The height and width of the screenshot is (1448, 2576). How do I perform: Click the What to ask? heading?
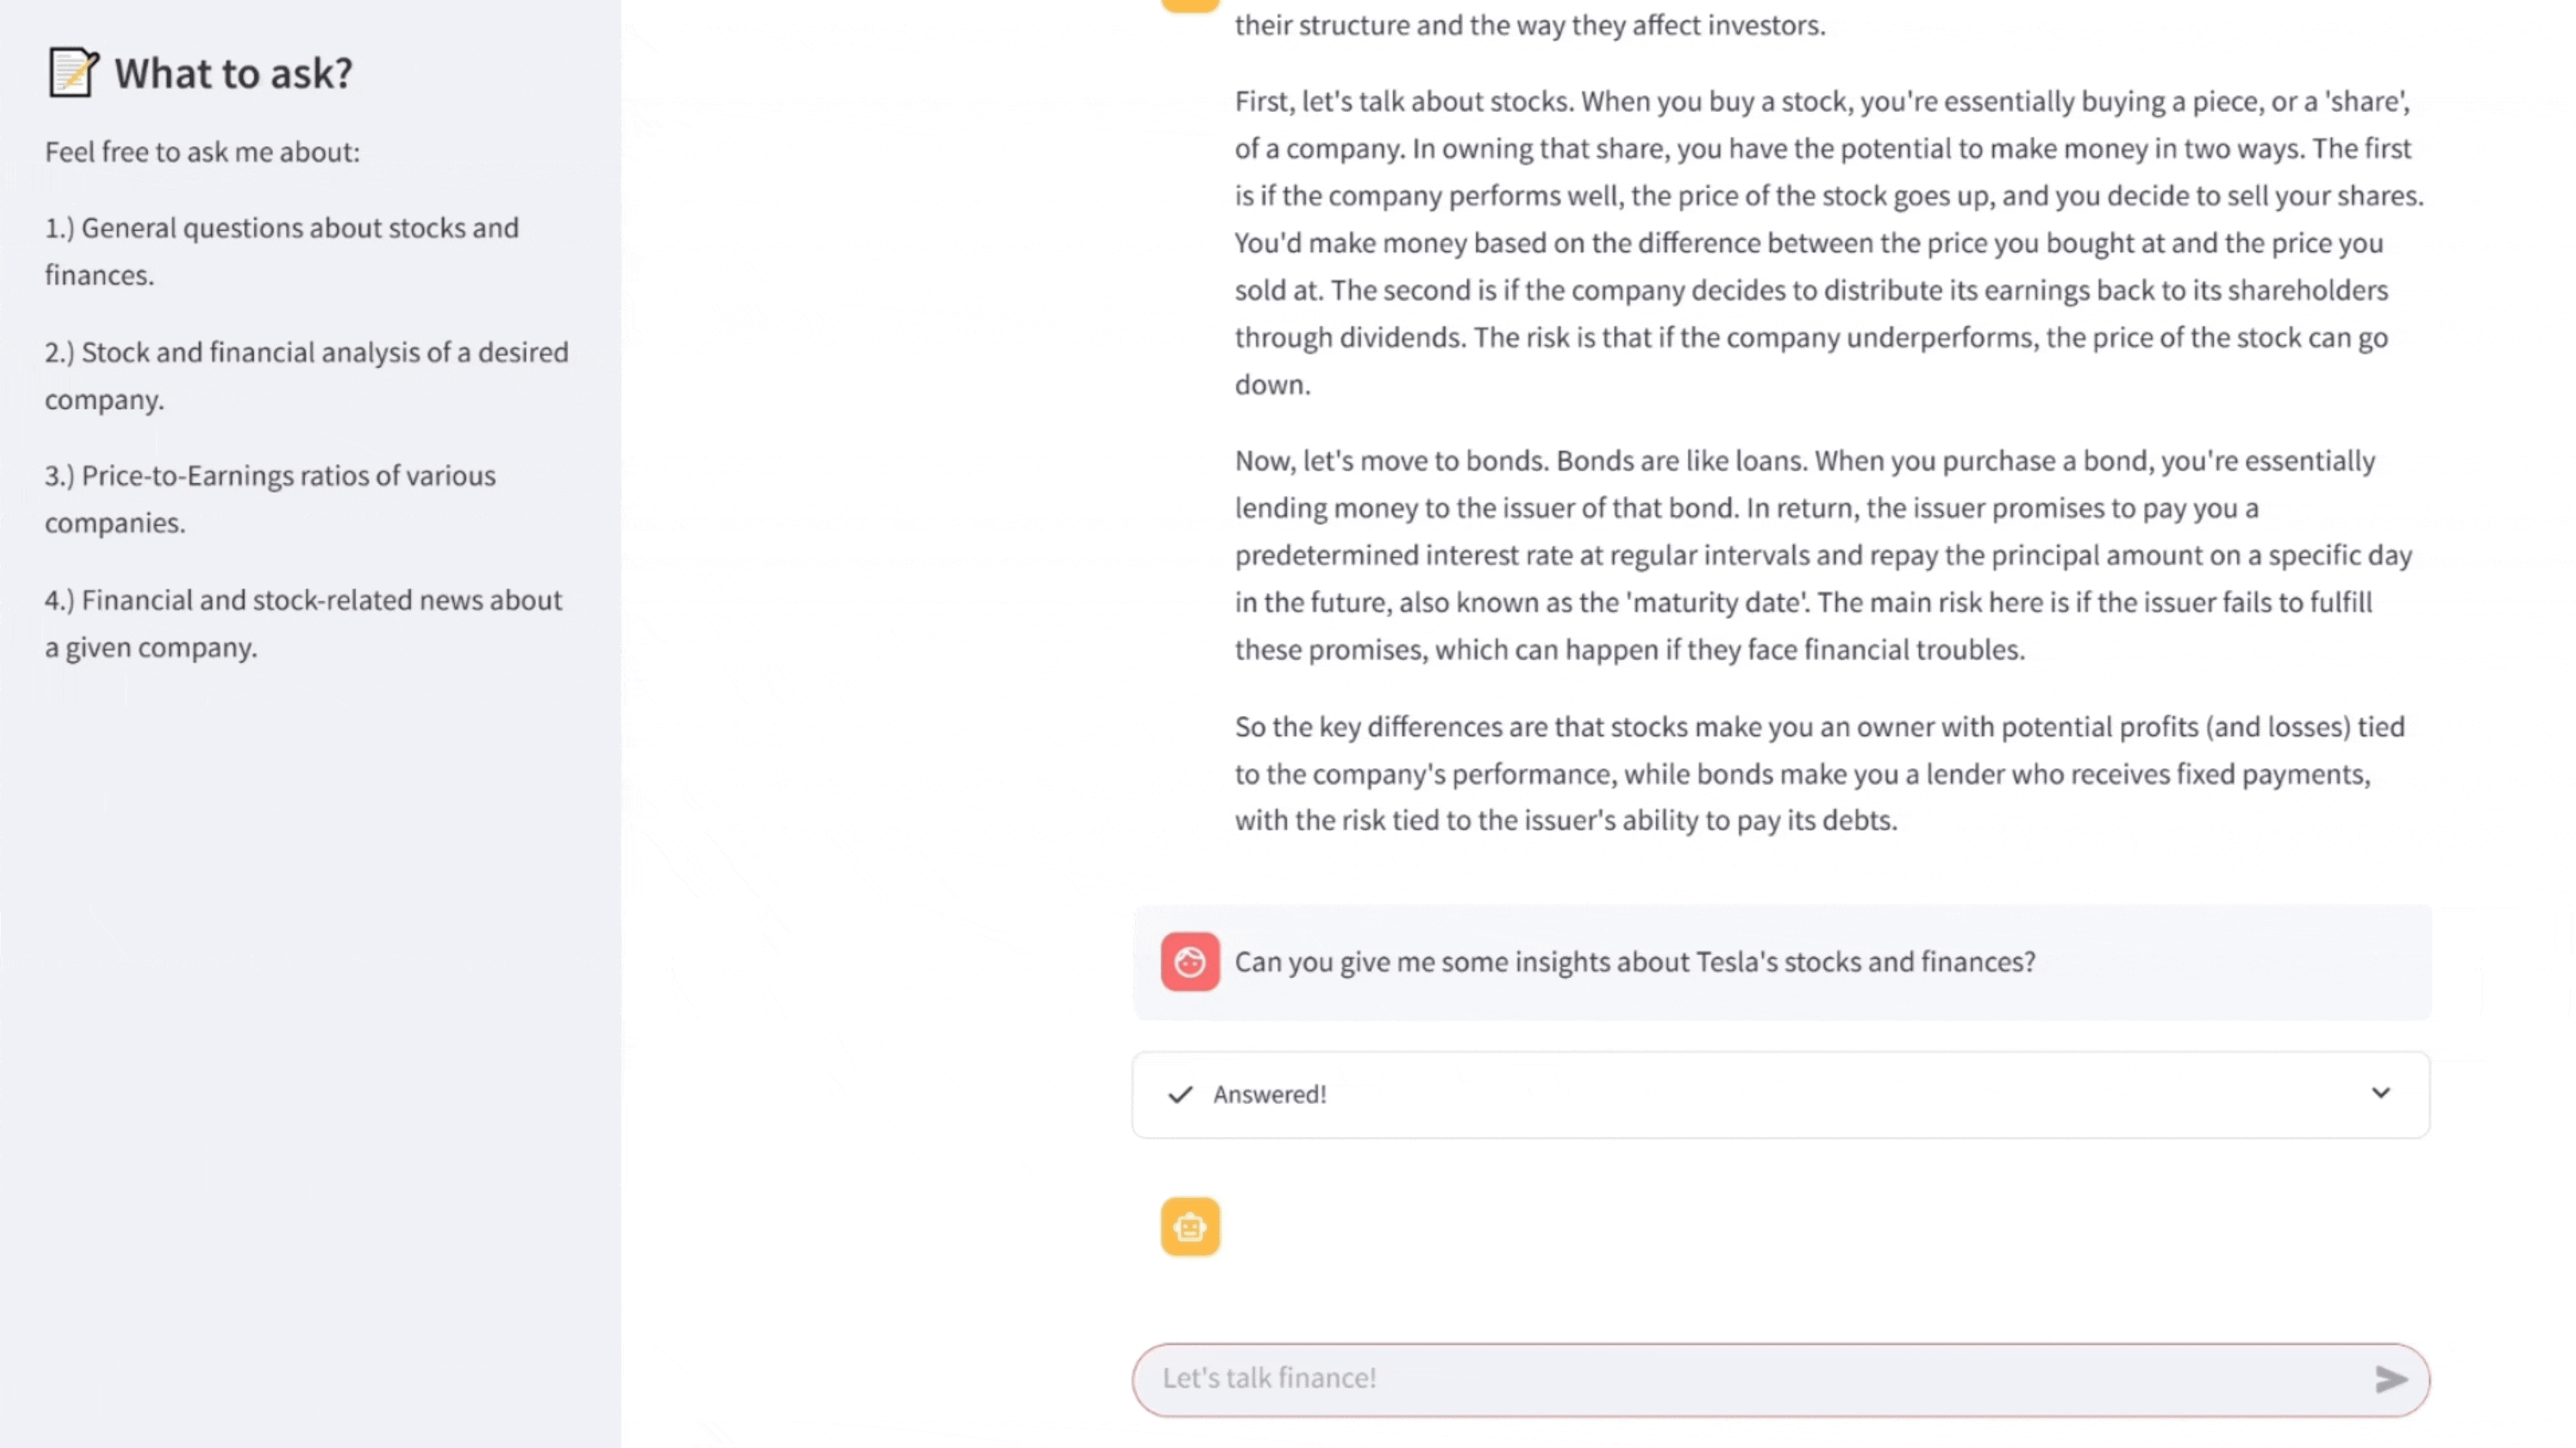point(232,72)
